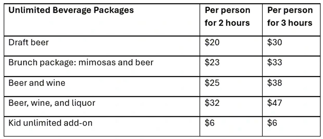Select Brunch package 3-hour price $33
The height and width of the screenshot is (139, 323).
coord(275,62)
